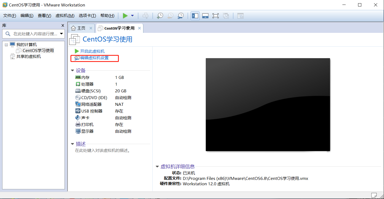Click the green power on toolbar icon
Screen dimensions: 384x199
point(125,16)
